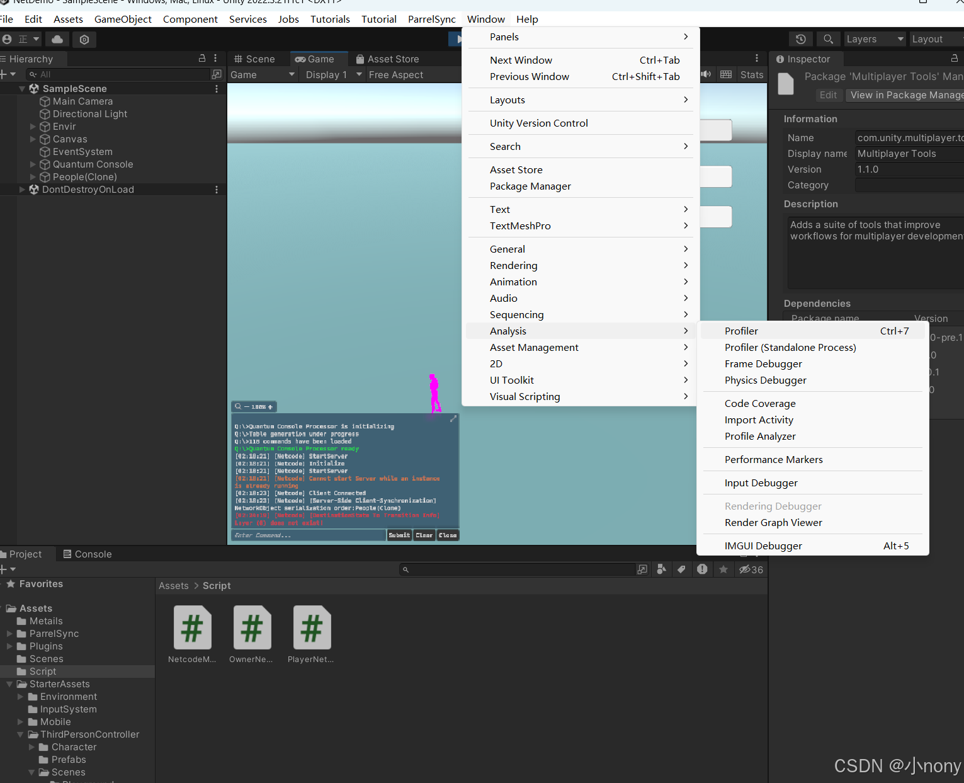Open the global Search magnifier icon

828,39
